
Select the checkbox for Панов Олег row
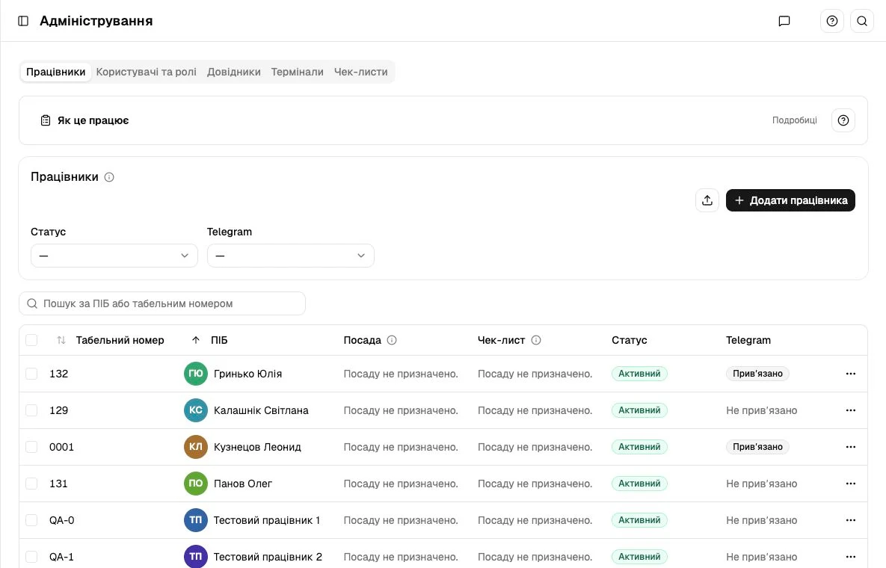(31, 484)
